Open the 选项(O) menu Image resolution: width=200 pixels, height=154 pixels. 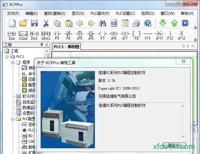click(148, 14)
